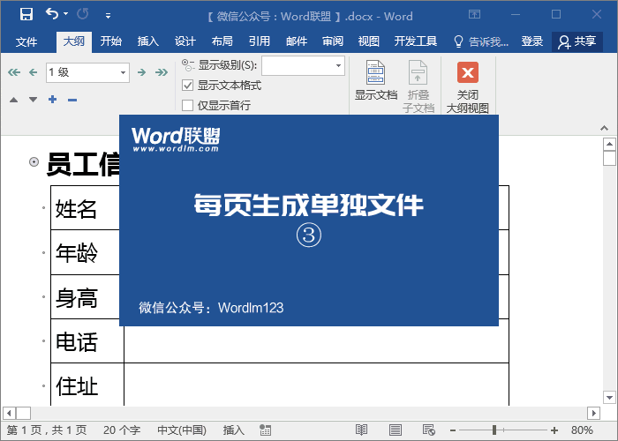Click the vertical scrollbar up arrow
Image resolution: width=618 pixels, height=441 pixels.
[x=609, y=144]
